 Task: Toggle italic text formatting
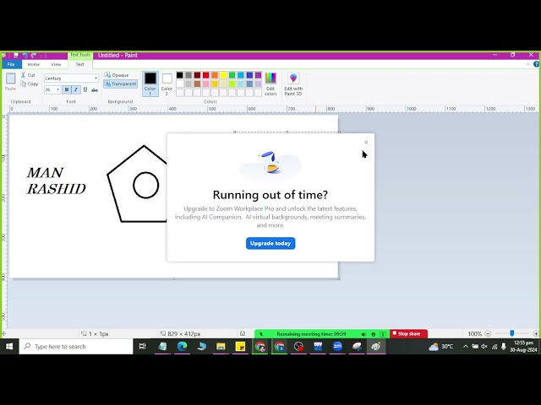tap(75, 89)
